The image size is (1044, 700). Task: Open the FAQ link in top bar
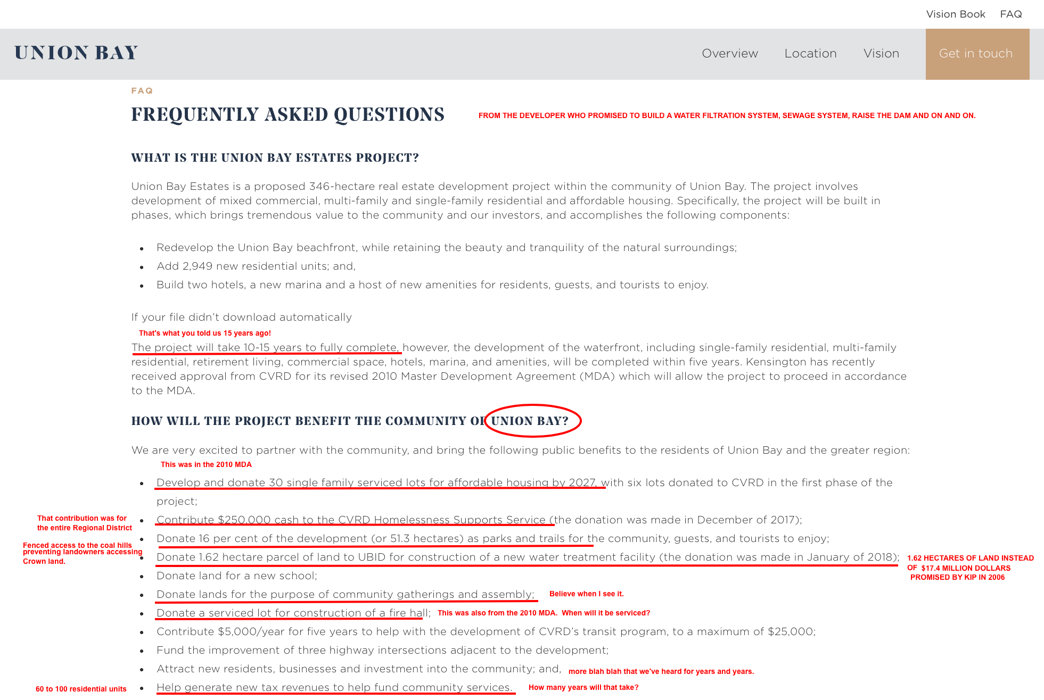[x=1010, y=14]
